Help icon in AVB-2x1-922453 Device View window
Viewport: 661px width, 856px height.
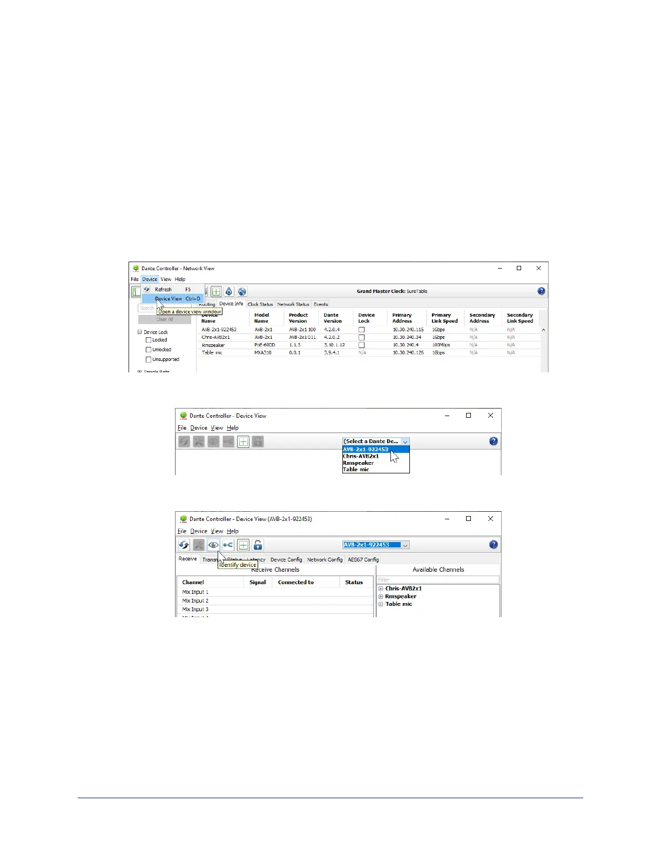[494, 544]
